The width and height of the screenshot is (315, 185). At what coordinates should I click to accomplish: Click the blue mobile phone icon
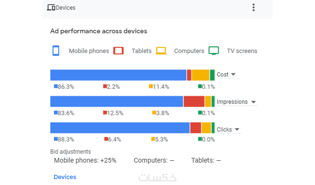pos(56,51)
